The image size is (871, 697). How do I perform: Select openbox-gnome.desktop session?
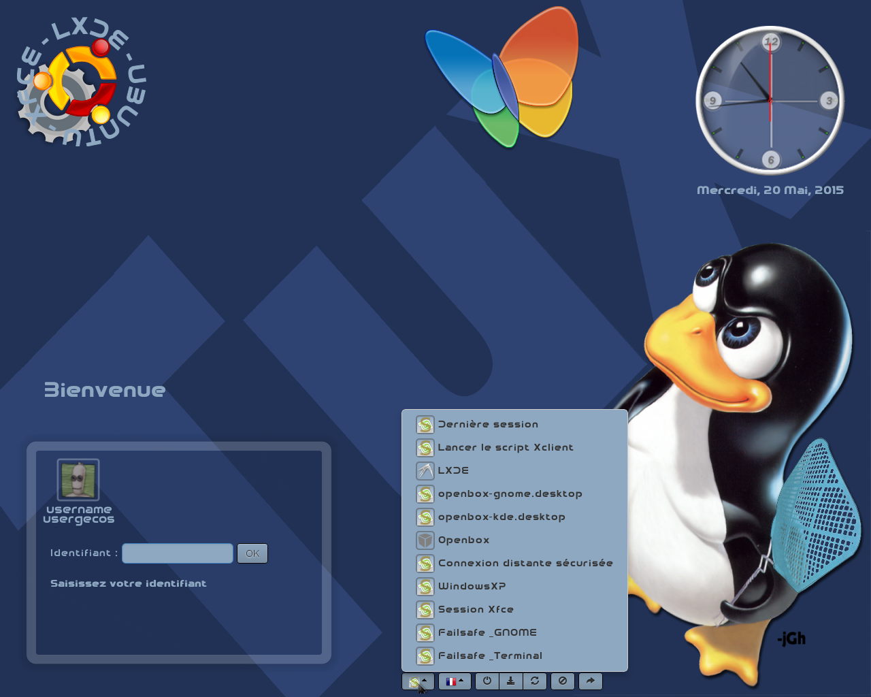point(514,494)
